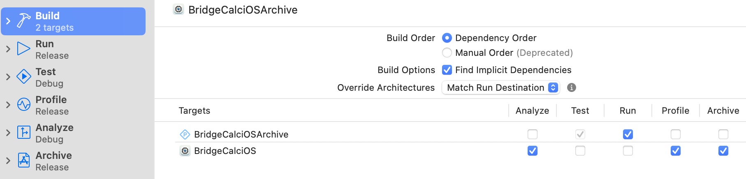The width and height of the screenshot is (746, 179).
Task: Choose the Dependency Order radio button
Action: coord(447,38)
